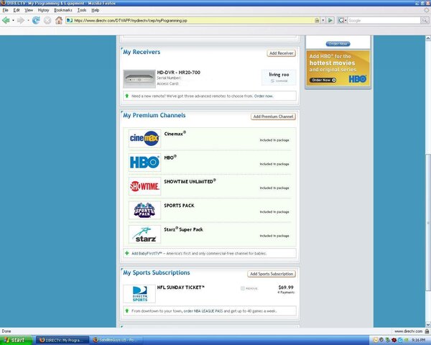
Task: Tick the Remove checkbox for NFL Sunday Ticket
Action: (243, 288)
